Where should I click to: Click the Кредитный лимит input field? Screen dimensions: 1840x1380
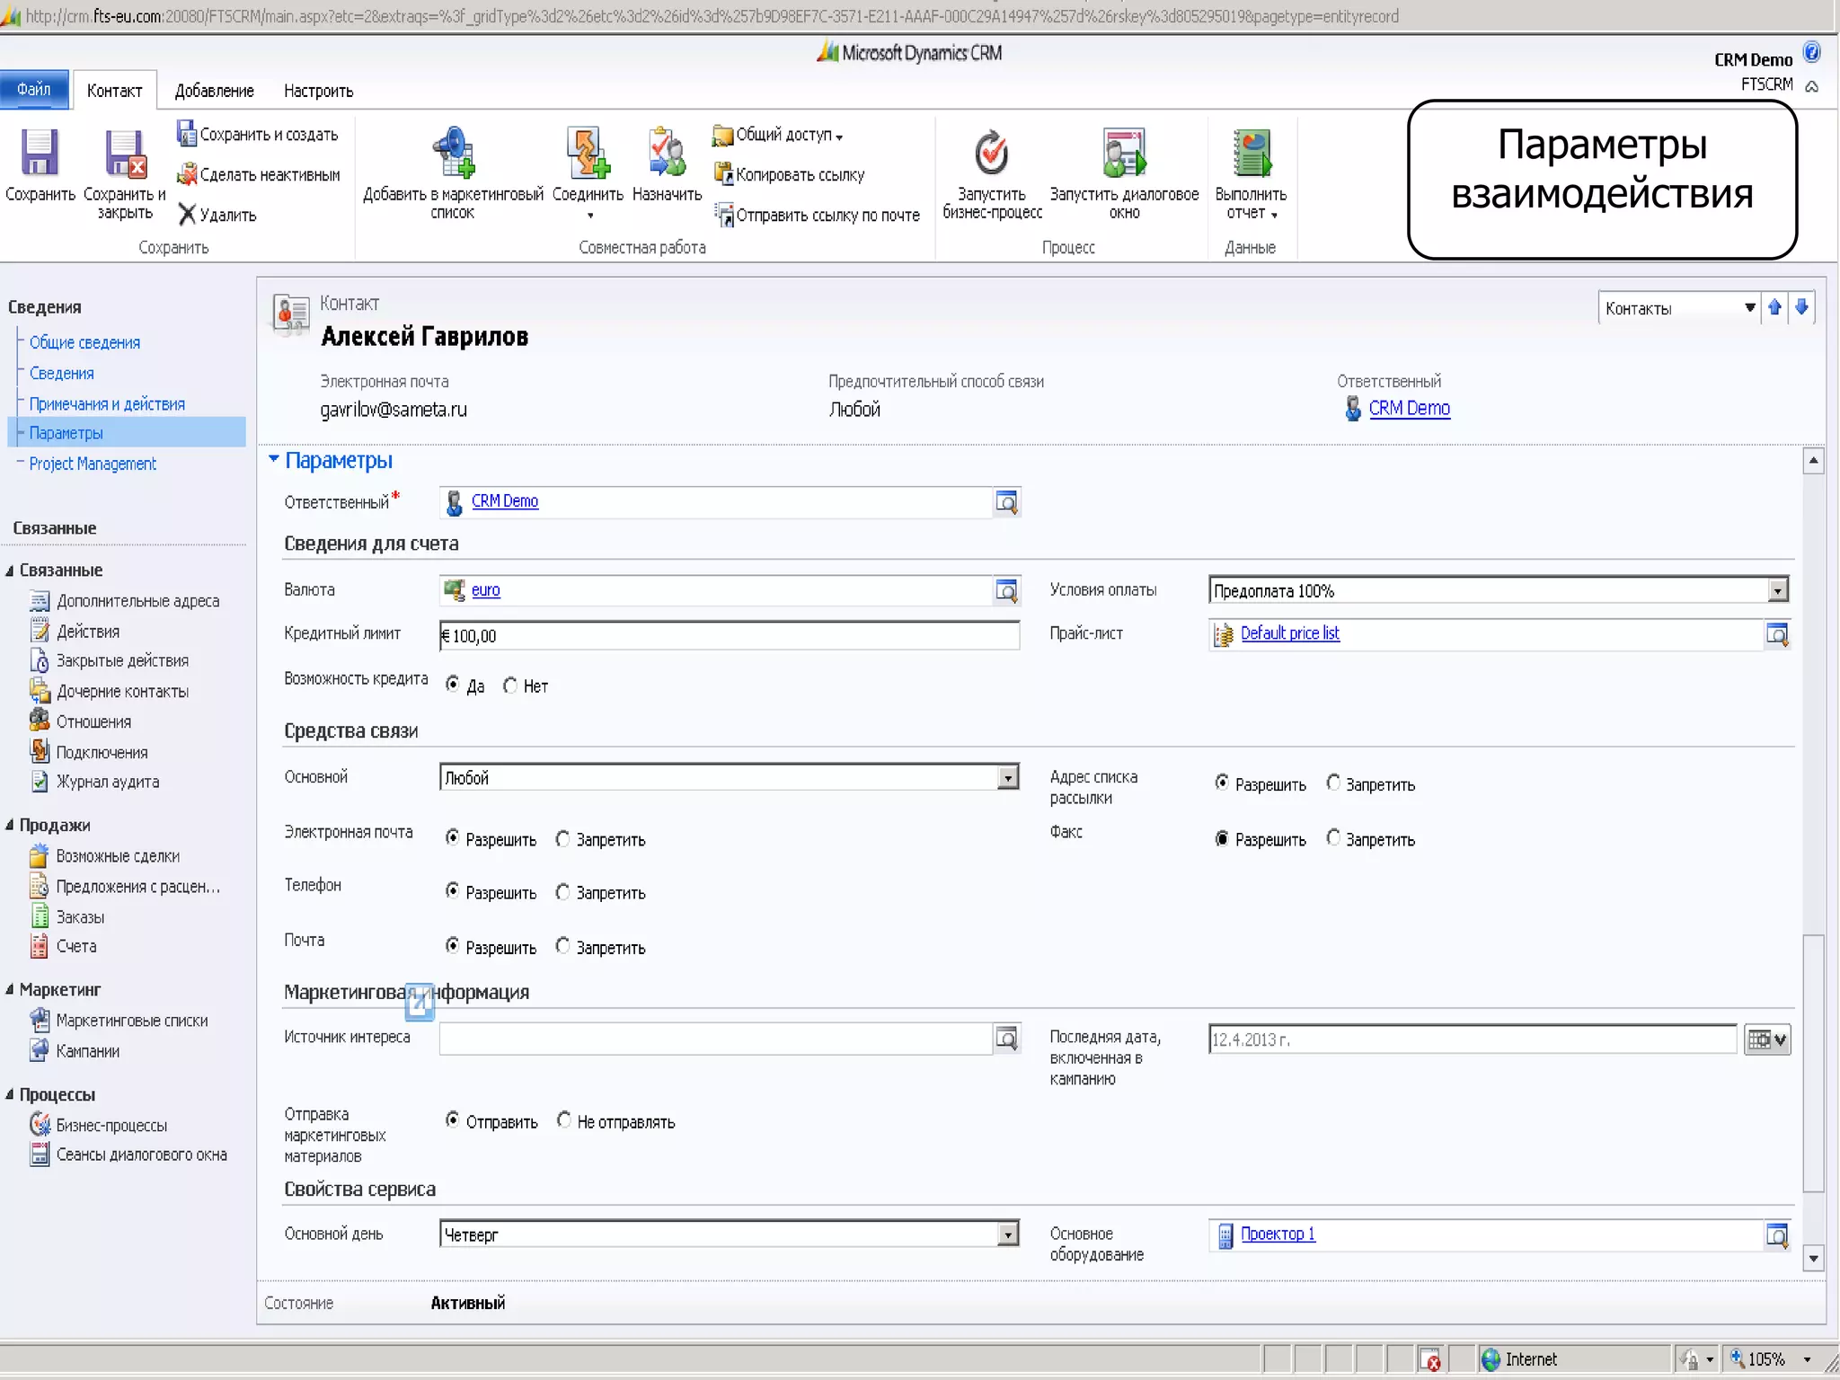[728, 635]
